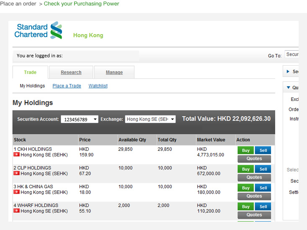Switch to the Trade tab
The image size is (307, 230).
[30, 72]
